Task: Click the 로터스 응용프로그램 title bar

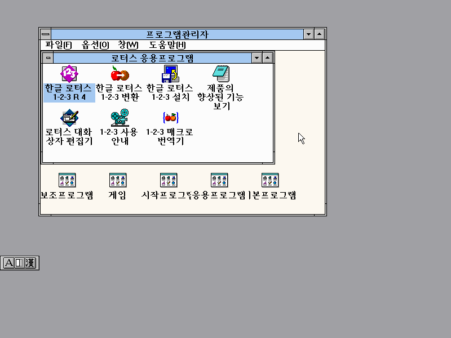Action: [152, 58]
